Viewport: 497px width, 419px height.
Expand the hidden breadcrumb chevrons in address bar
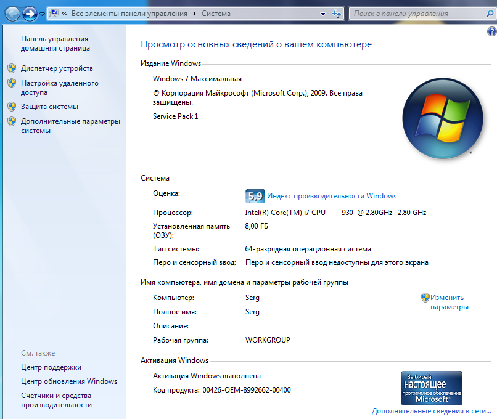64,14
